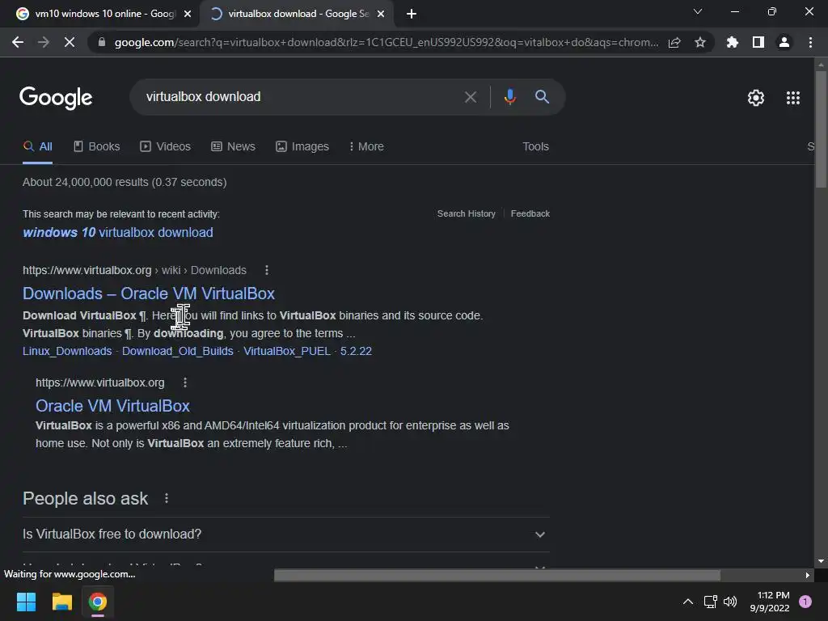Switch to Videos results

pos(165,147)
